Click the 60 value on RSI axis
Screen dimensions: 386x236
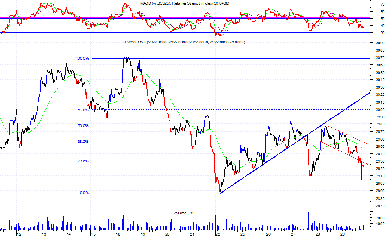coord(383,12)
